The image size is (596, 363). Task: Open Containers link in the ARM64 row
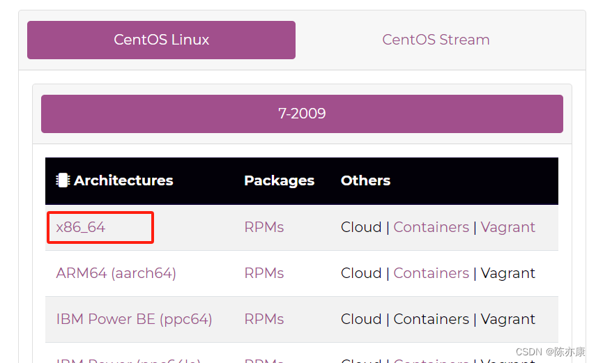pos(431,273)
